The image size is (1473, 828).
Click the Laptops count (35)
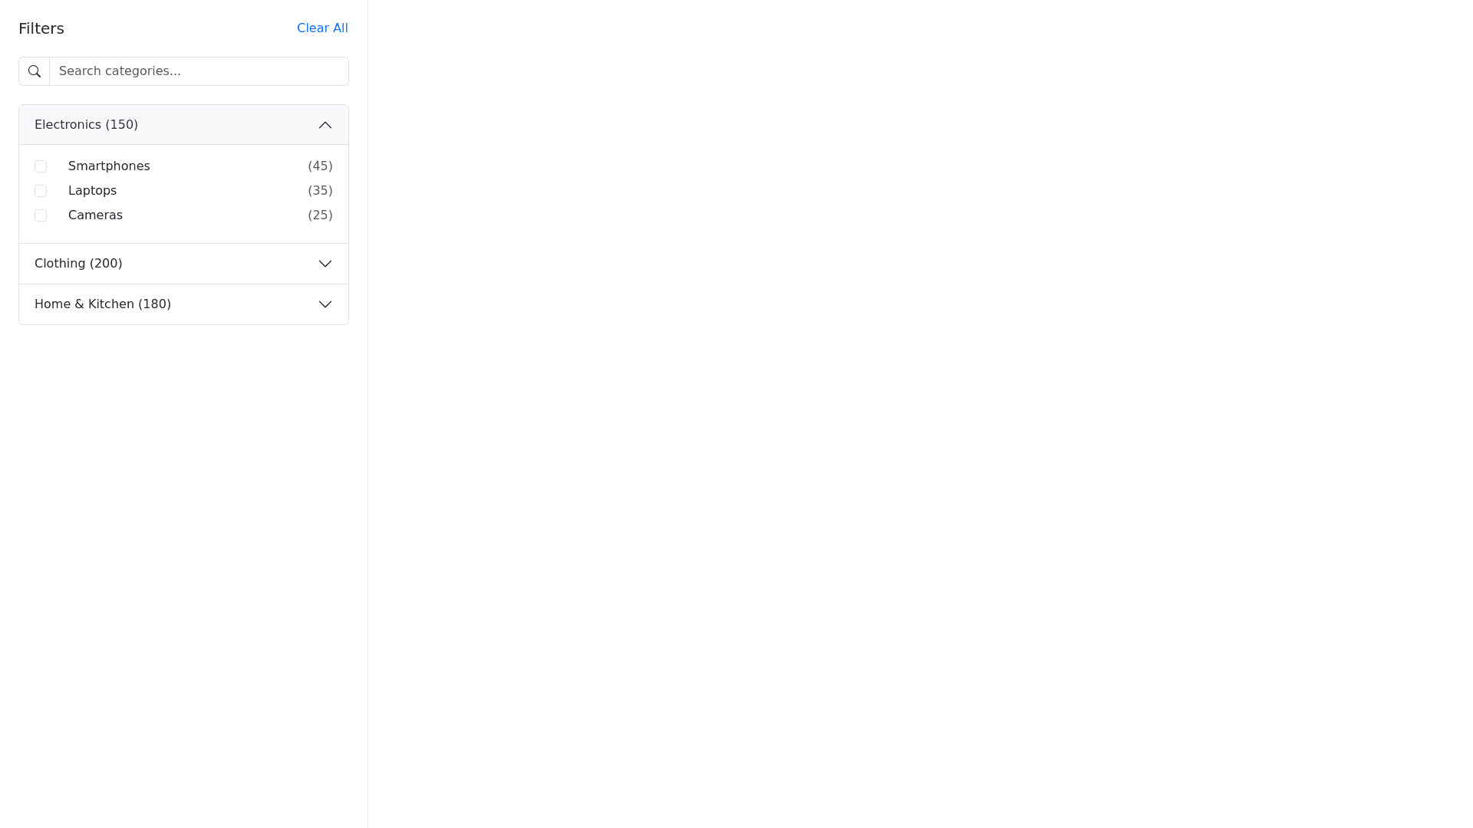coord(320,191)
